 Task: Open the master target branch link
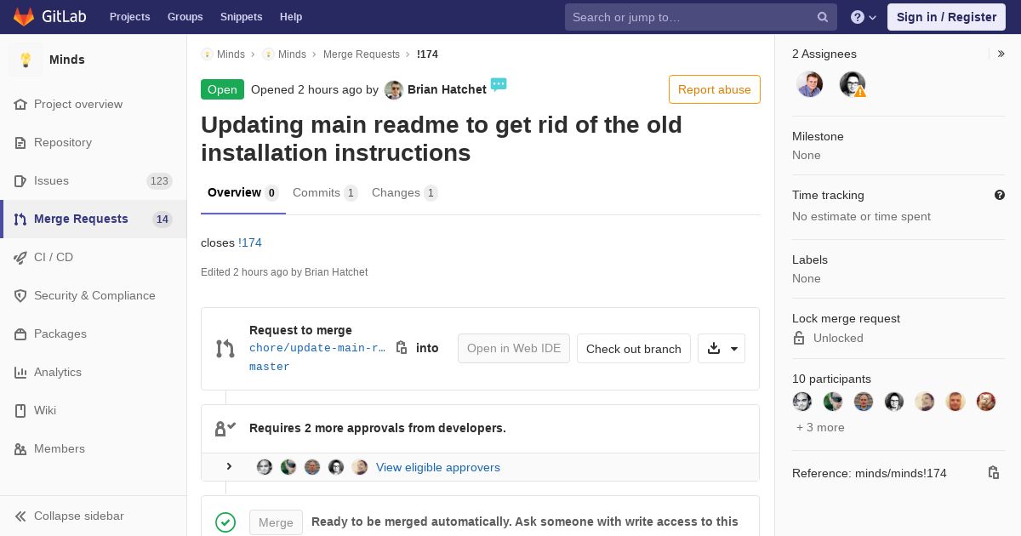click(x=270, y=367)
